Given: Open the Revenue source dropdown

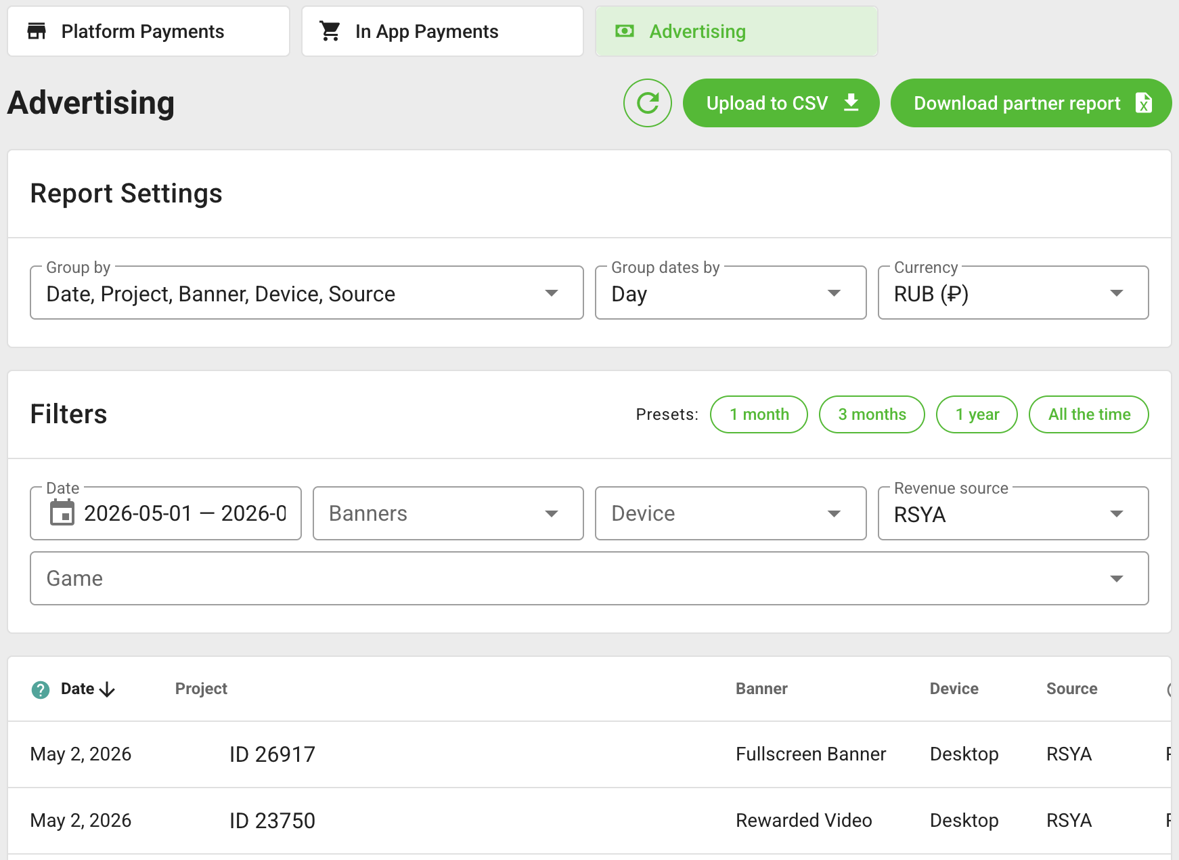Looking at the screenshot, I should tap(1013, 513).
